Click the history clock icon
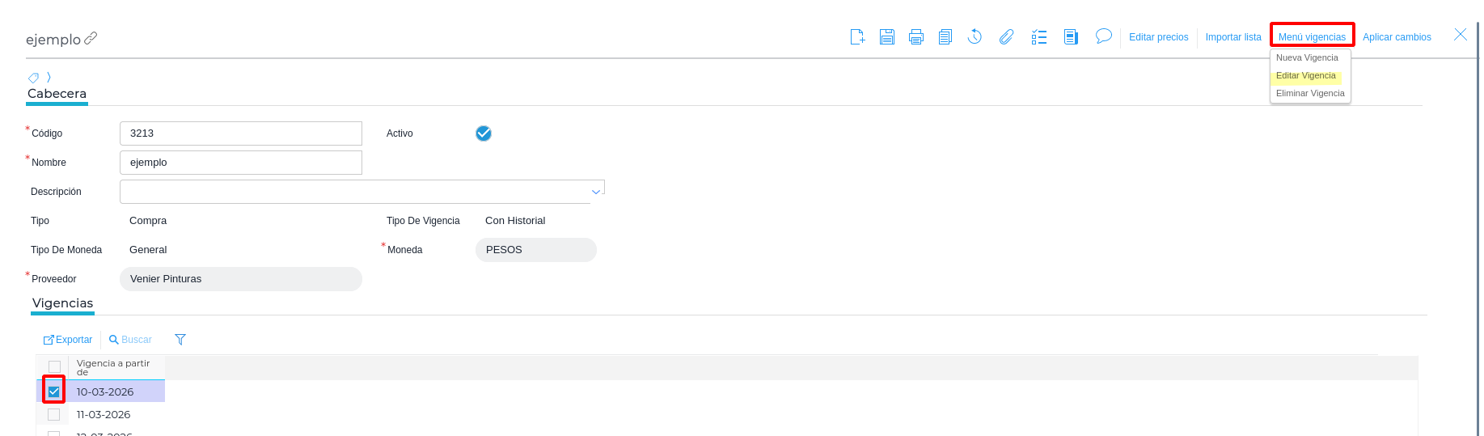Screen dimensions: 1484x436 click(975, 37)
